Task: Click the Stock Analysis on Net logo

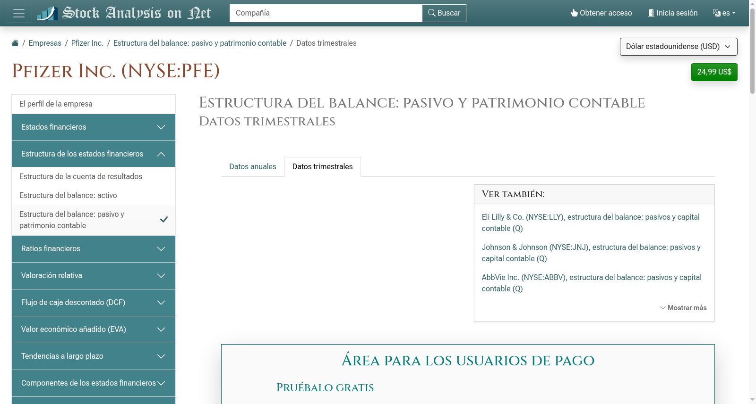Action: (x=124, y=13)
